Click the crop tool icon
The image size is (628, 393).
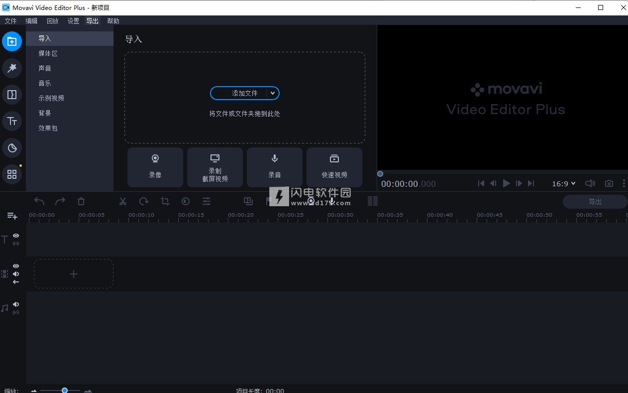pos(165,201)
